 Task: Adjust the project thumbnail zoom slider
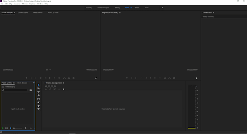click(x=18, y=128)
